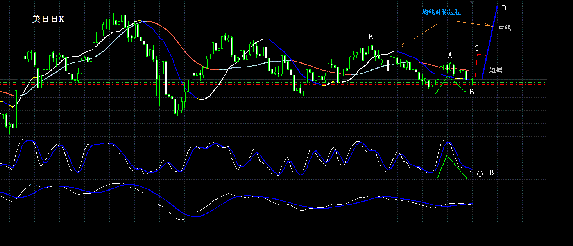Click the B label next to the small circle
573x246 pixels.
492,172
